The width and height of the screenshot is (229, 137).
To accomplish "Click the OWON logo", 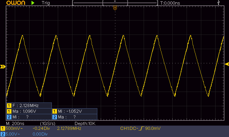I will click(16, 3).
